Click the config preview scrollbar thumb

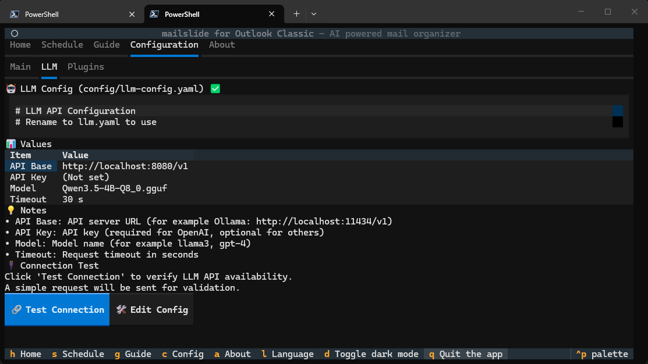point(617,110)
